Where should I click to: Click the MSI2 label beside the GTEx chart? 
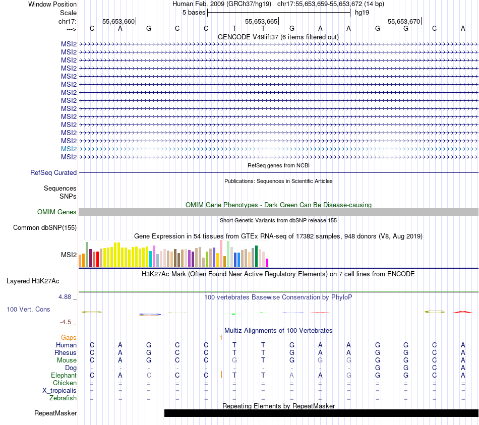pyautogui.click(x=69, y=255)
